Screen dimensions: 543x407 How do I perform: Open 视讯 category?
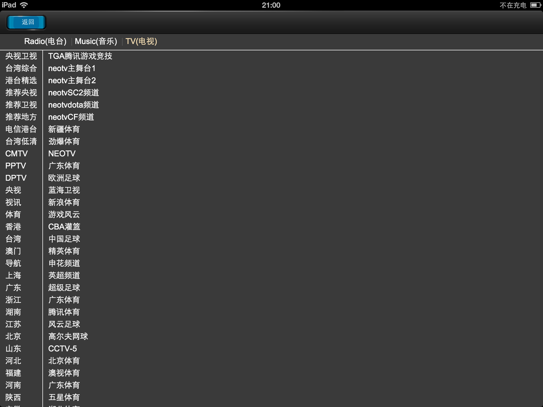13,202
